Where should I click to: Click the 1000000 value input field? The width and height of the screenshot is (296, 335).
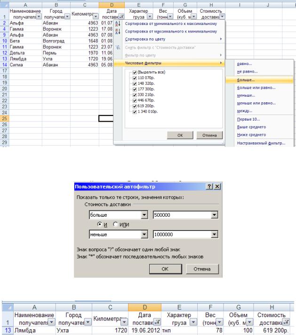(x=182, y=234)
